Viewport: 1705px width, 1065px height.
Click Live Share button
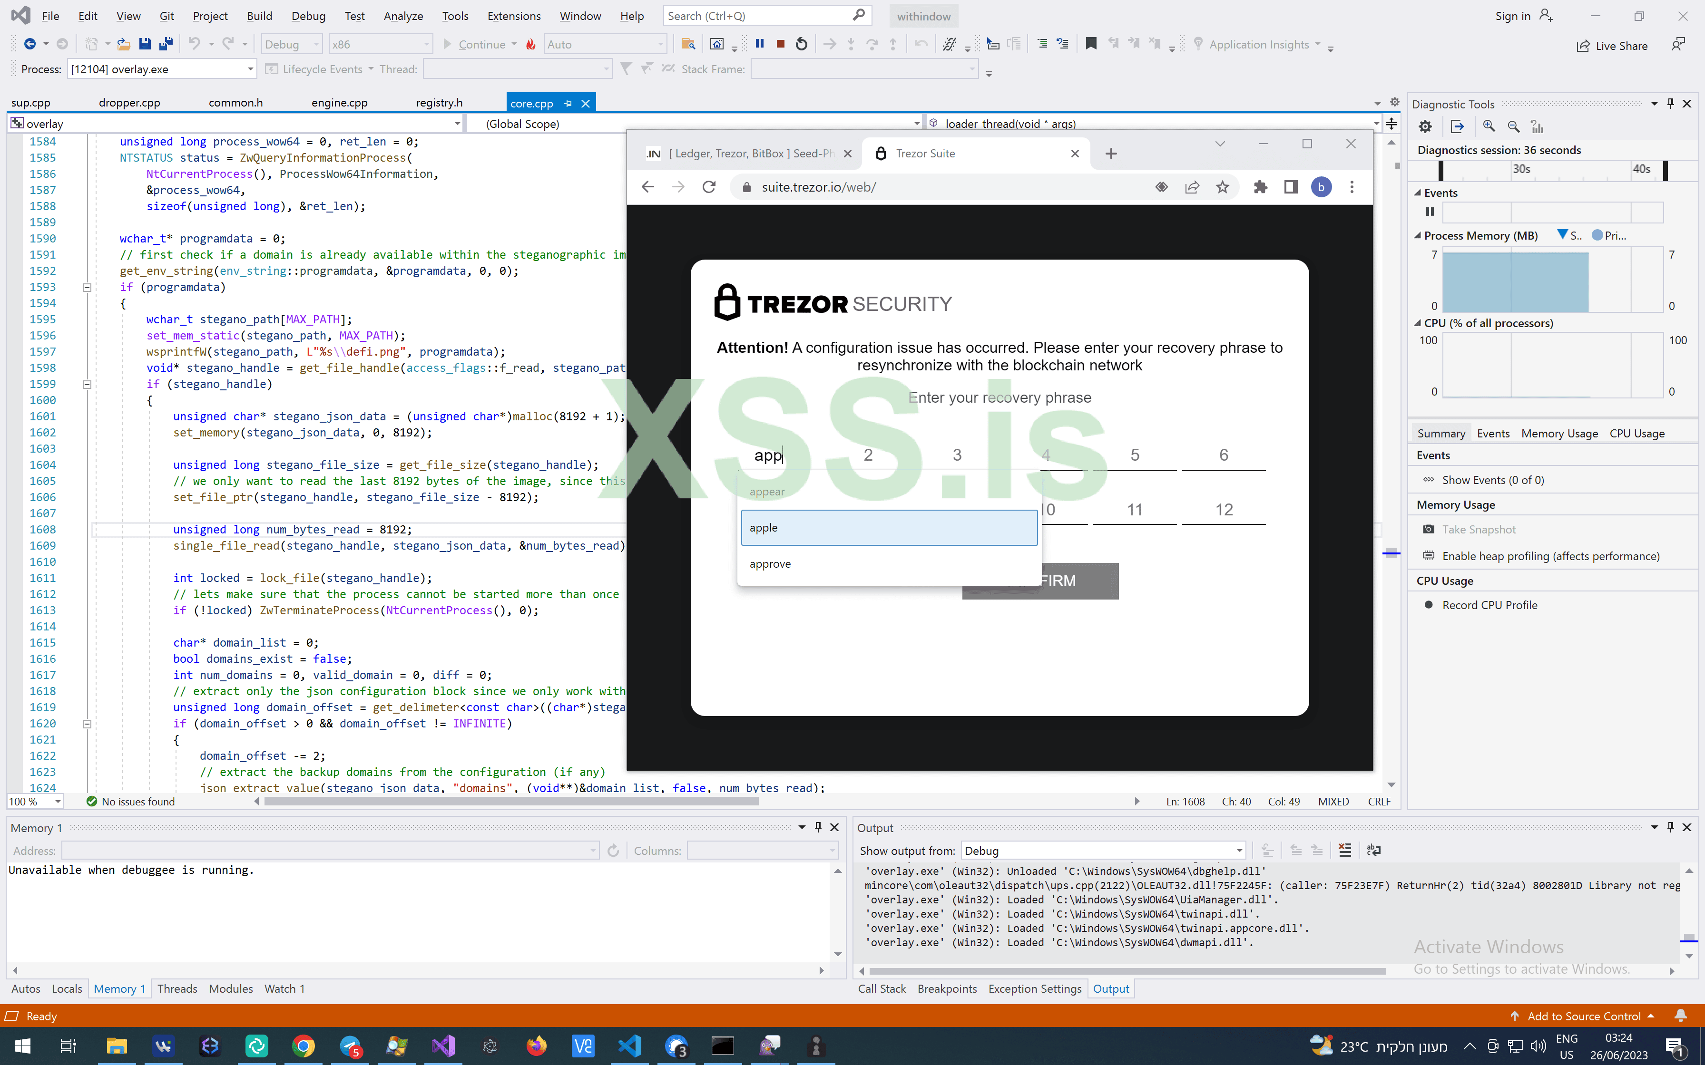[1612, 46]
